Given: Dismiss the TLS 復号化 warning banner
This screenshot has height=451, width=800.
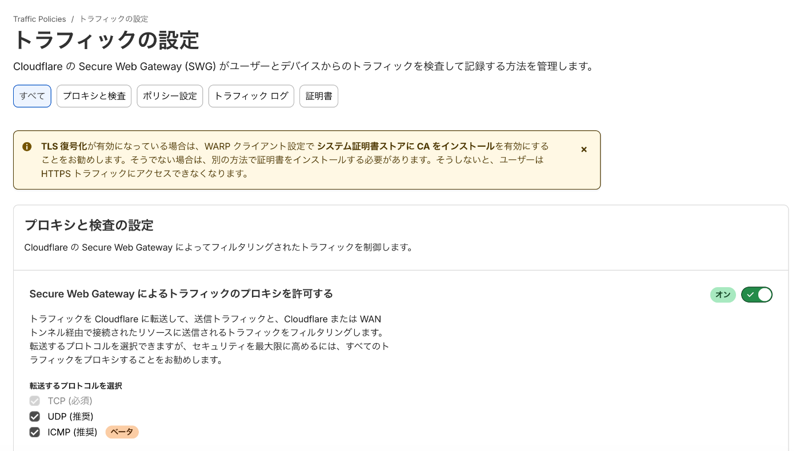Looking at the screenshot, I should pos(584,150).
